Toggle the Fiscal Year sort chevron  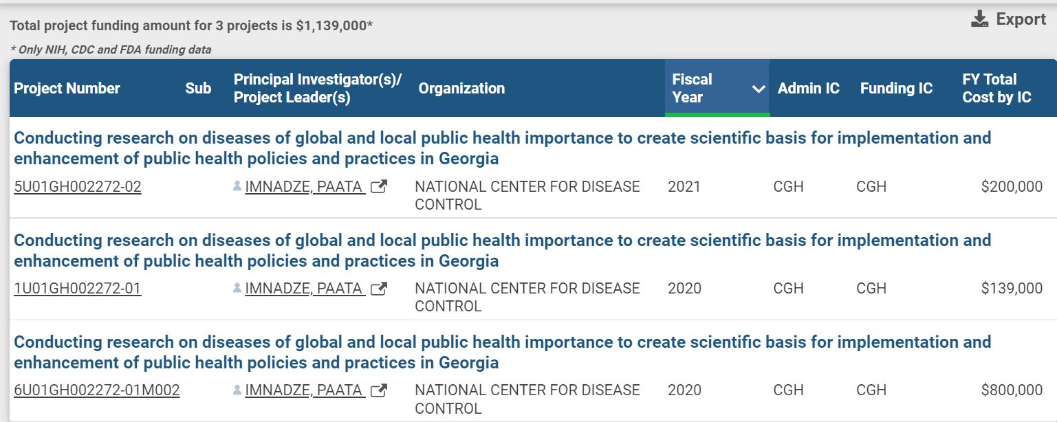tap(759, 89)
